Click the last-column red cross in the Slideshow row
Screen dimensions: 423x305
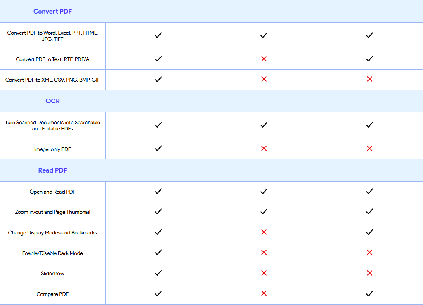tap(370, 273)
